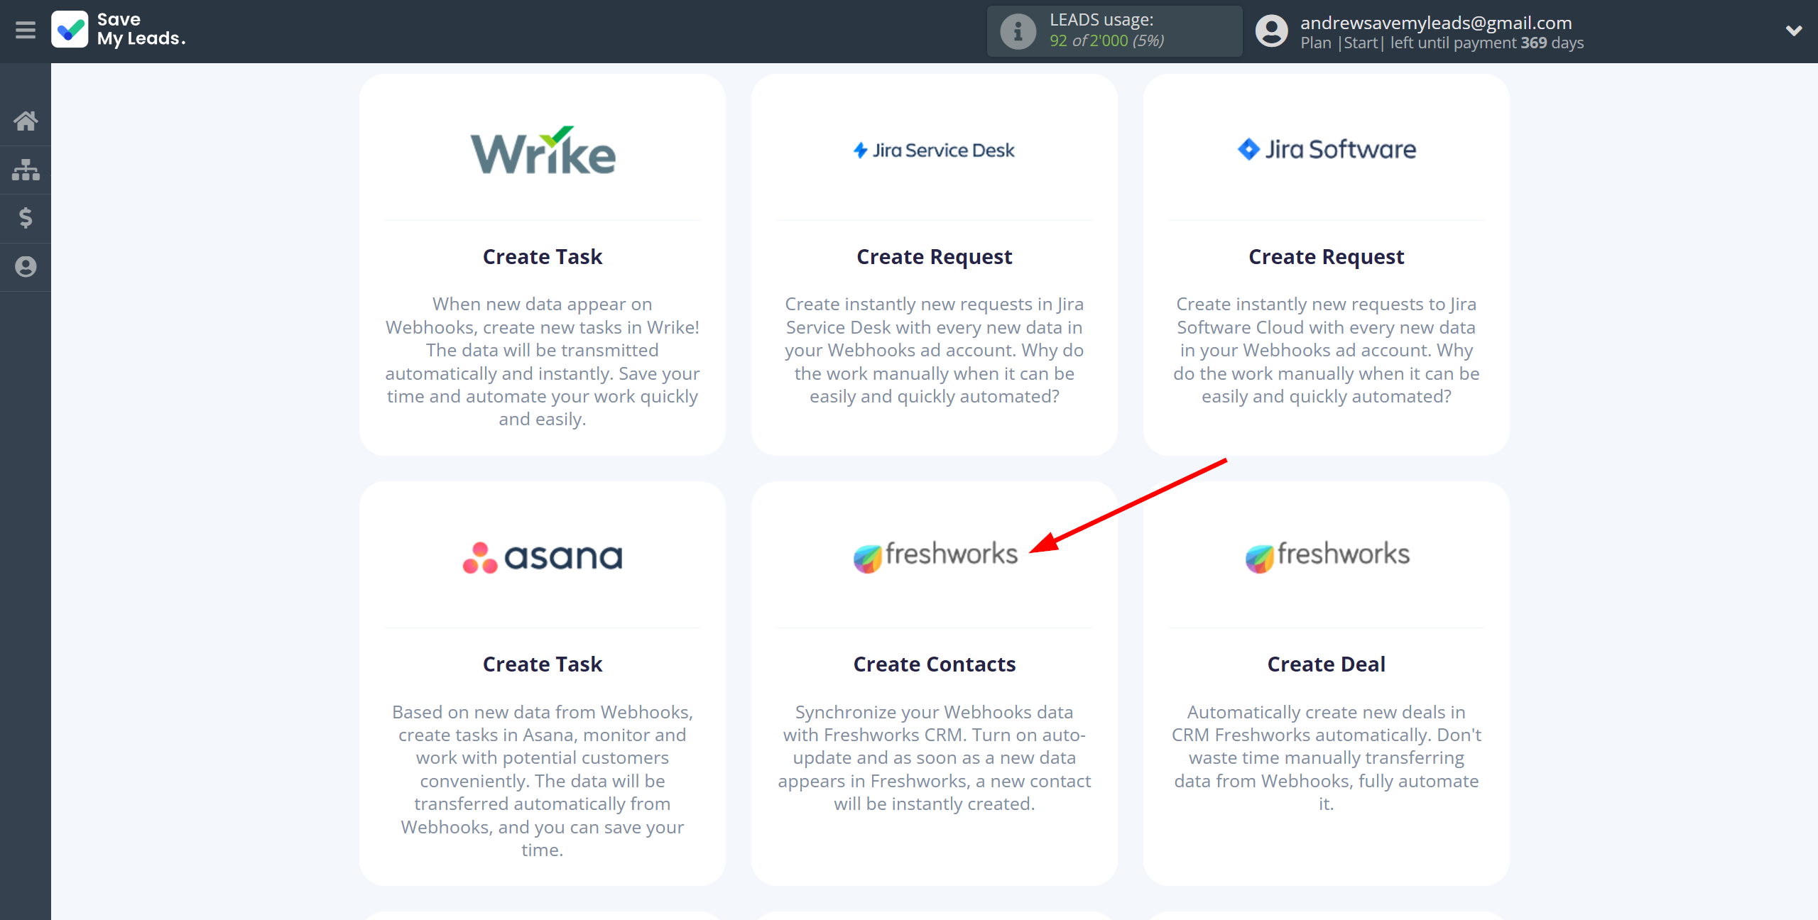Image resolution: width=1818 pixels, height=920 pixels.
Task: Open connections sitemap sidebar icon
Action: (x=26, y=170)
